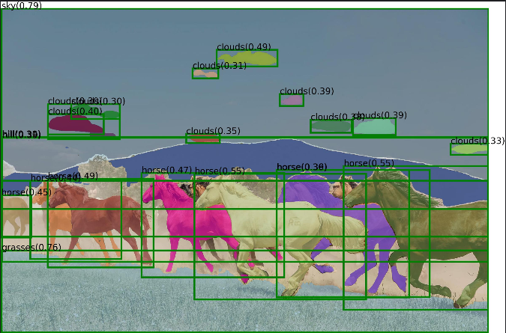Image resolution: width=506 pixels, height=333 pixels.
Task: Select the maroon cloud mask
Action: point(75,124)
